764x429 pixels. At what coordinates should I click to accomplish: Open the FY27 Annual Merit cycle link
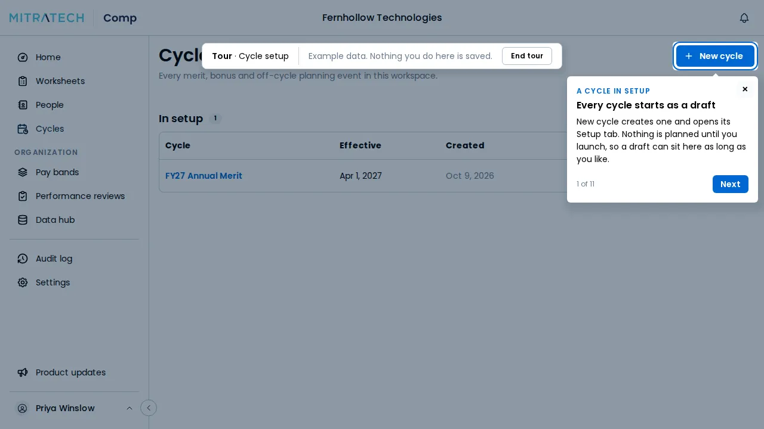point(204,176)
